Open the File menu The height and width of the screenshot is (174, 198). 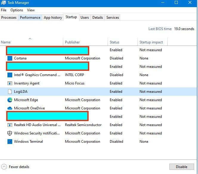4,10
